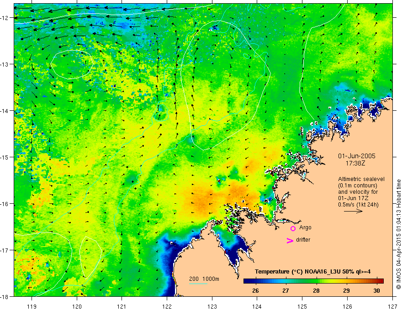Viewport: 402px width, 310px height.
Task: Click the 0.5m/s velocity scale arrow
Action: 353,211
